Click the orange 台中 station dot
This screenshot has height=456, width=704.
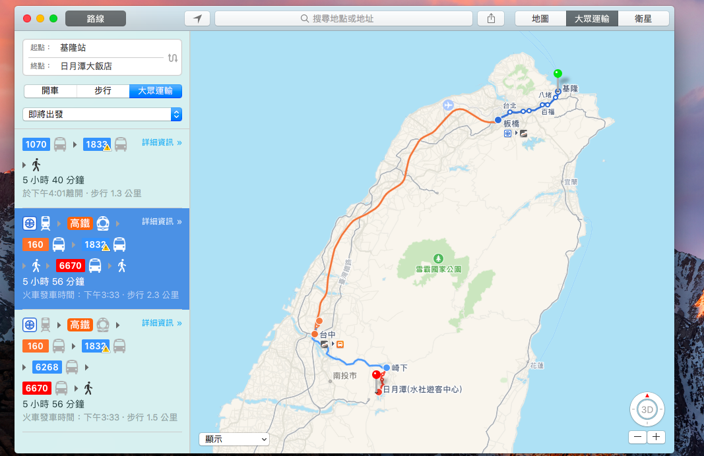[315, 334]
